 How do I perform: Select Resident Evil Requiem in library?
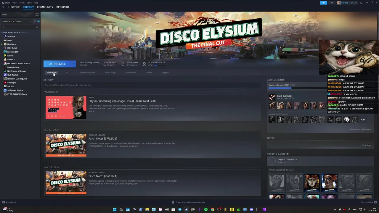click(x=17, y=79)
